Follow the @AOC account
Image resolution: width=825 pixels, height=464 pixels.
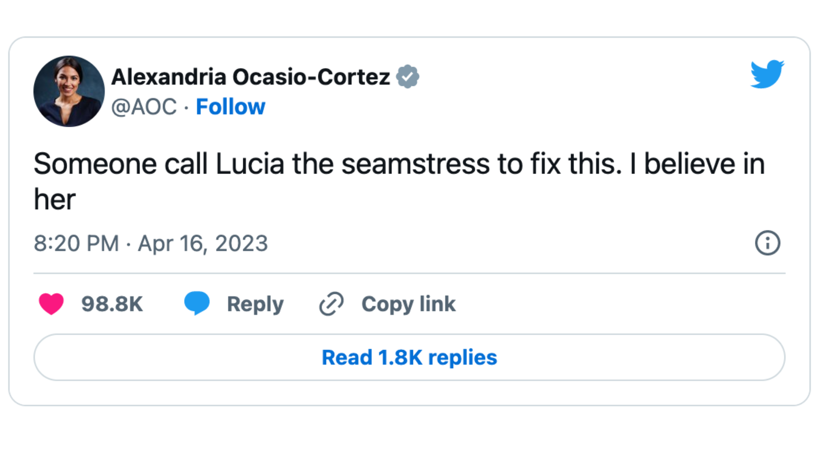coord(230,107)
